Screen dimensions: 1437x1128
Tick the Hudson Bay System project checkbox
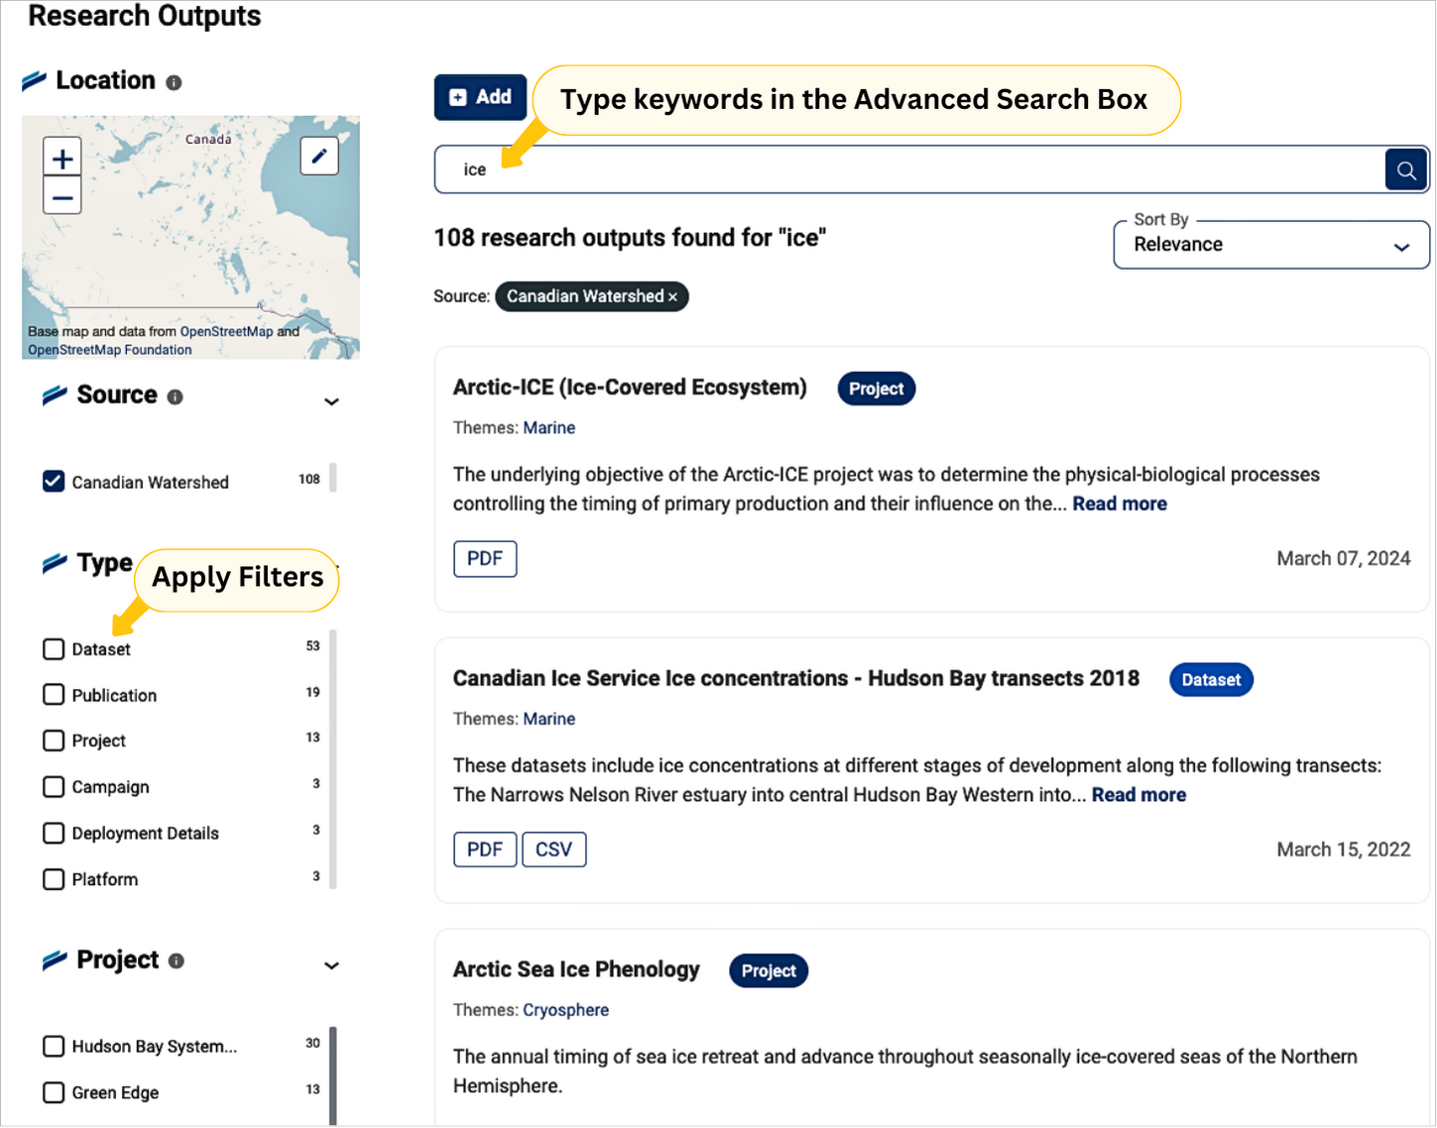point(54,1047)
